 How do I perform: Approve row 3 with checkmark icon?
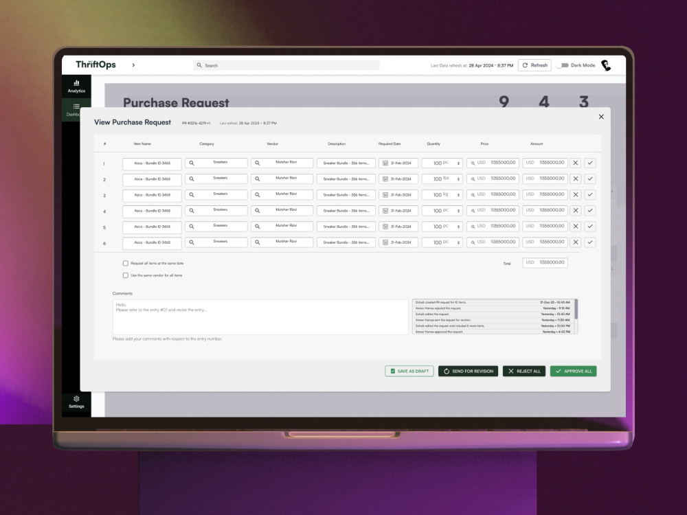point(590,194)
